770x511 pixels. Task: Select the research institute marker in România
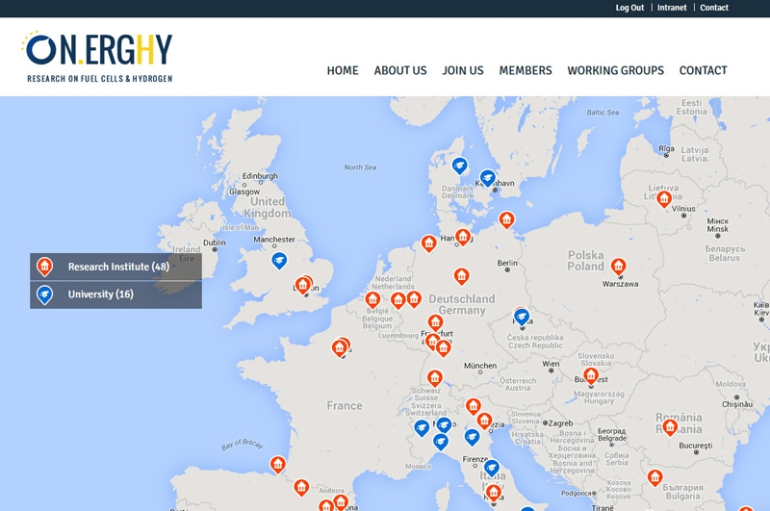pos(670,427)
